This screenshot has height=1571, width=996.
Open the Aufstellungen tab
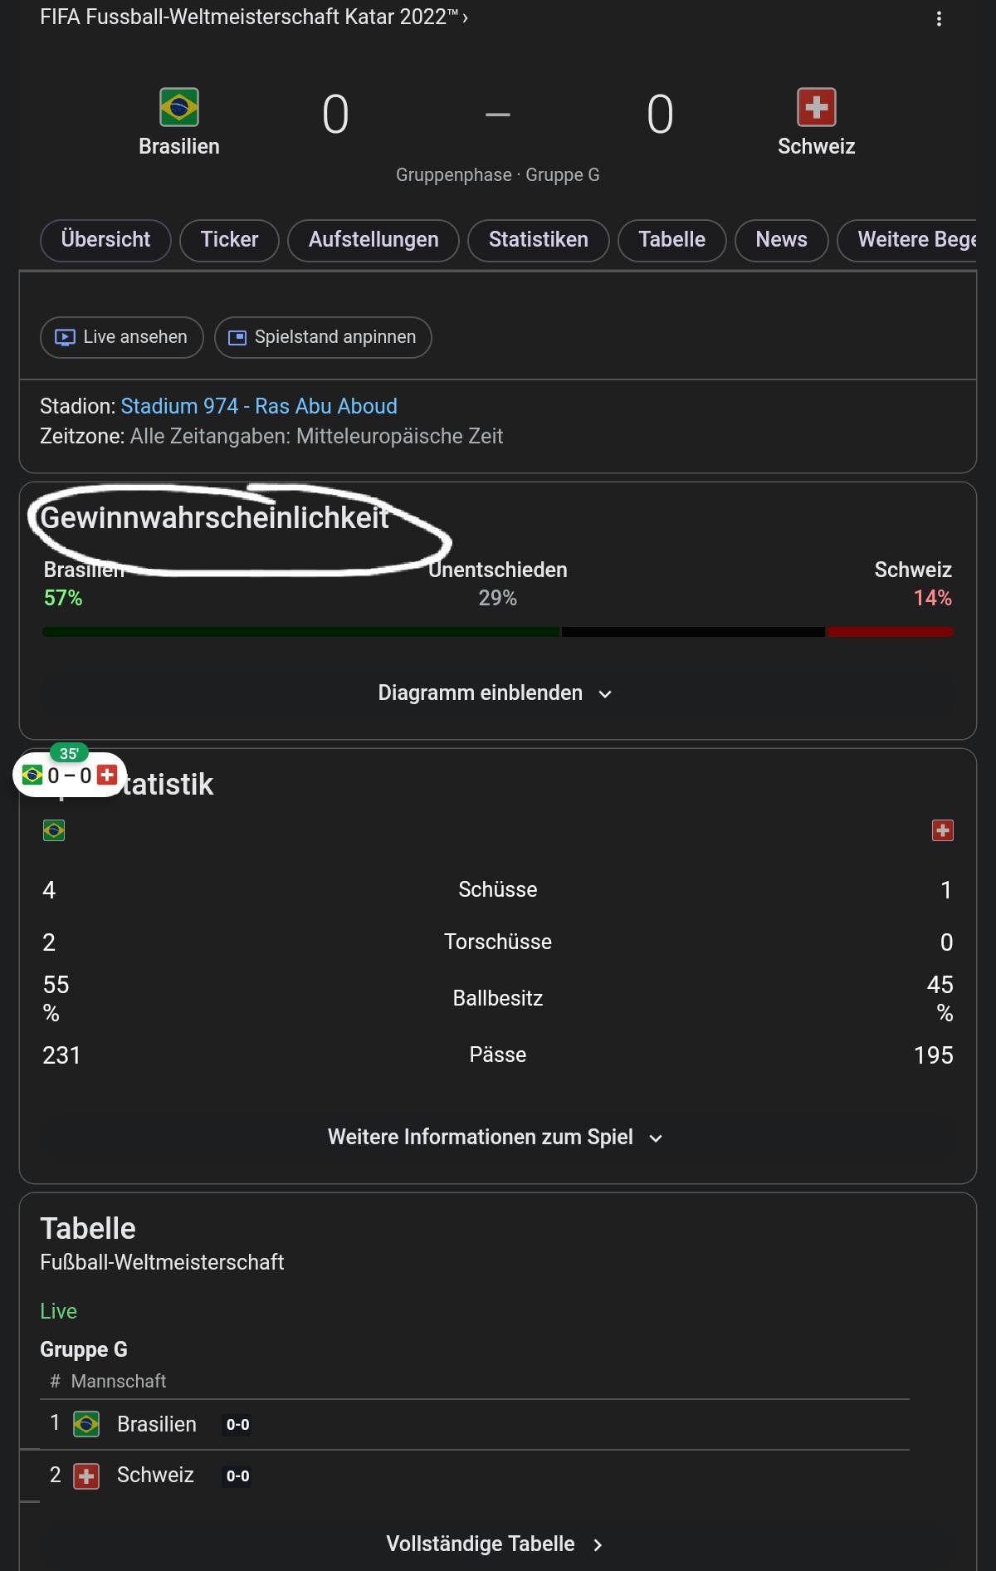click(373, 240)
